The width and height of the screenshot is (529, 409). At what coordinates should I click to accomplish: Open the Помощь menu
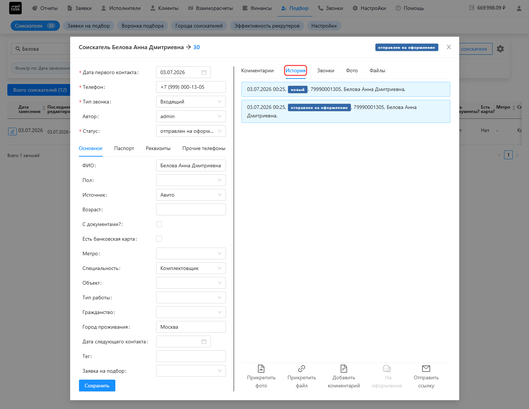[x=410, y=8]
